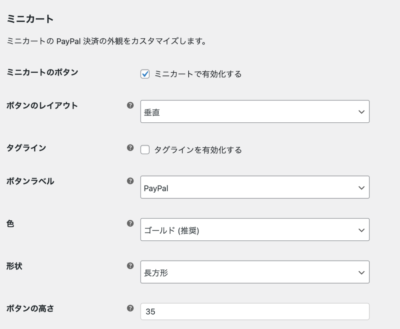Enable タグラインを有効化する checkbox
This screenshot has width=400, height=329.
145,150
